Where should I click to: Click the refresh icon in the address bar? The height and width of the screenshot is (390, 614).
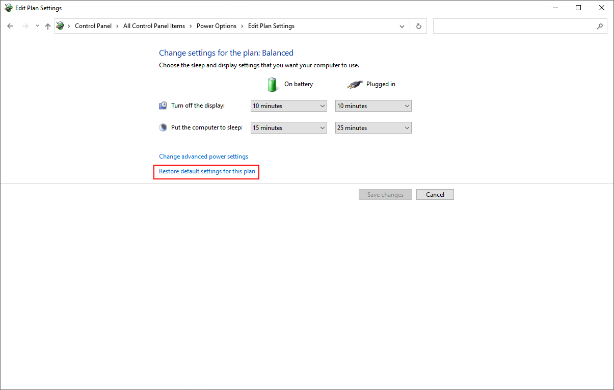point(418,25)
